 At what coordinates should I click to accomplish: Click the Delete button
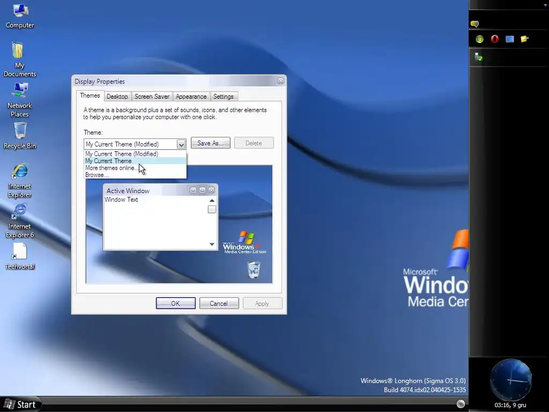coord(254,143)
